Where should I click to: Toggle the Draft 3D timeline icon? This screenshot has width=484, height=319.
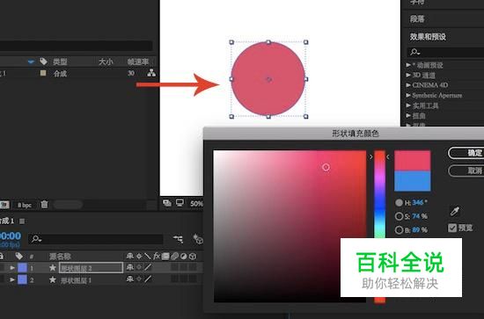[197, 239]
